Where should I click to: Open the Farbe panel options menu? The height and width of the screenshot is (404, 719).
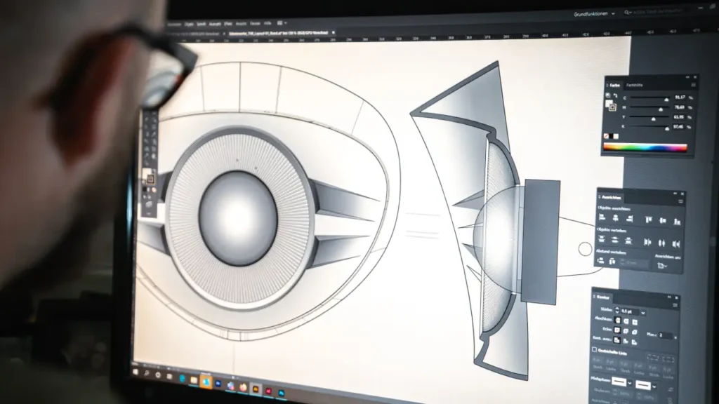(x=693, y=83)
